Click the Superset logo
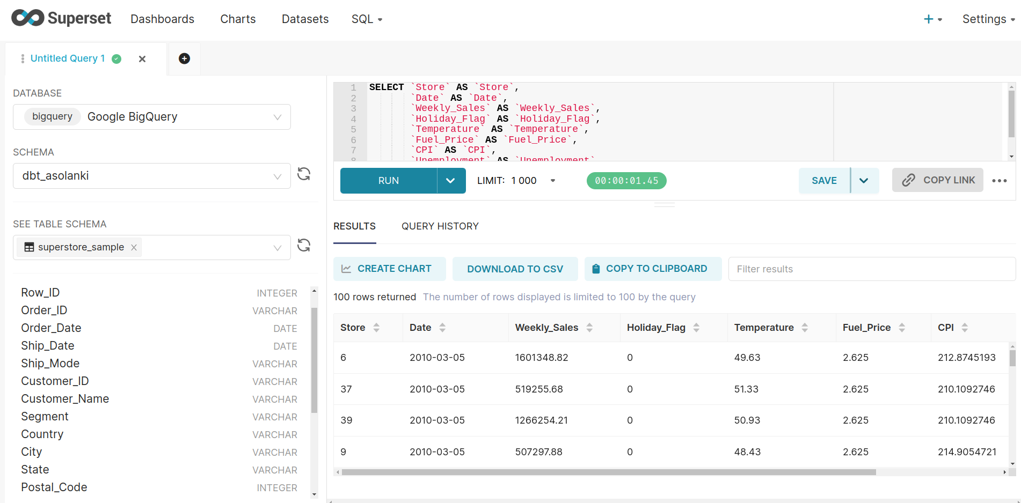 [61, 18]
